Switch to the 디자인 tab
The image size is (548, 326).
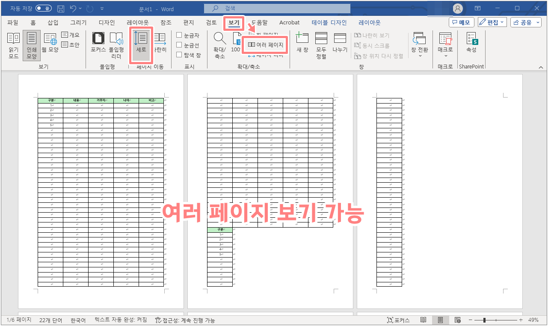107,23
